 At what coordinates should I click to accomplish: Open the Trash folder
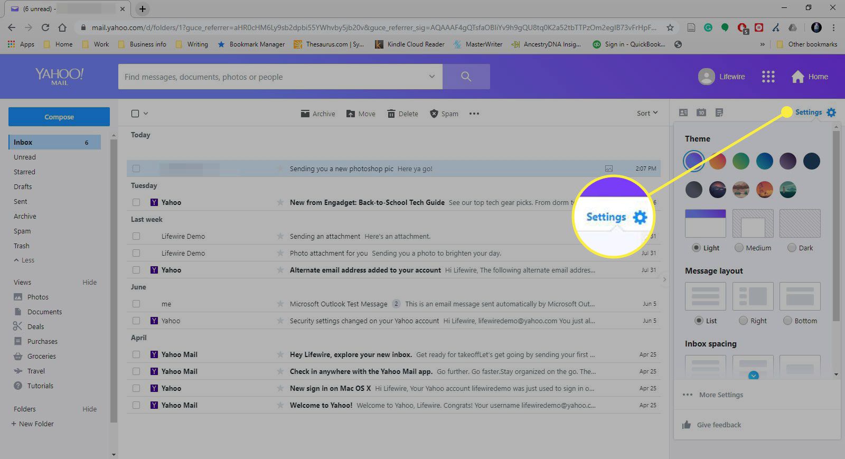22,246
